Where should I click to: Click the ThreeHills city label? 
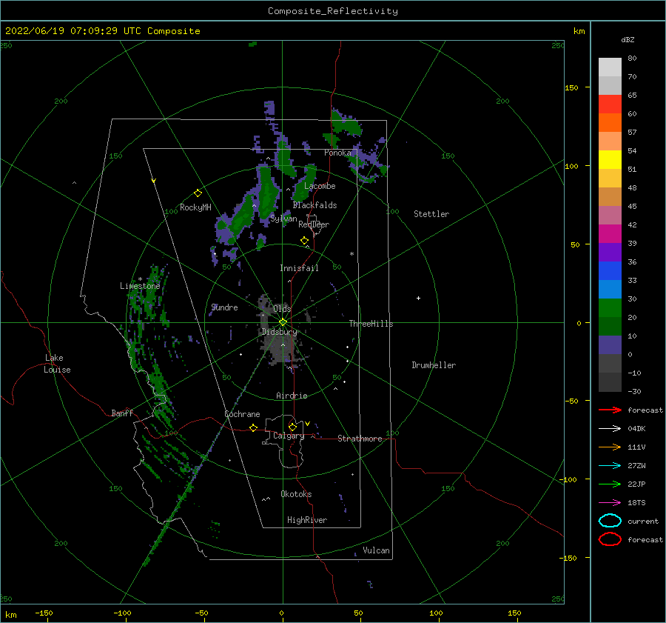[371, 324]
